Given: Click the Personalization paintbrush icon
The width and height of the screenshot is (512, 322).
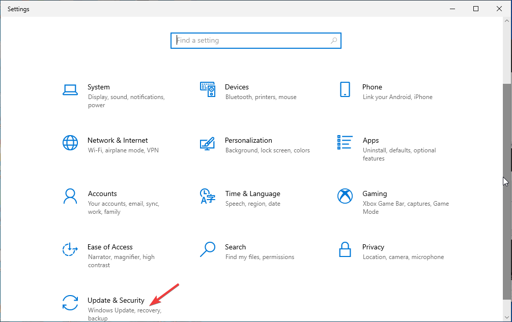Looking at the screenshot, I should [x=207, y=143].
